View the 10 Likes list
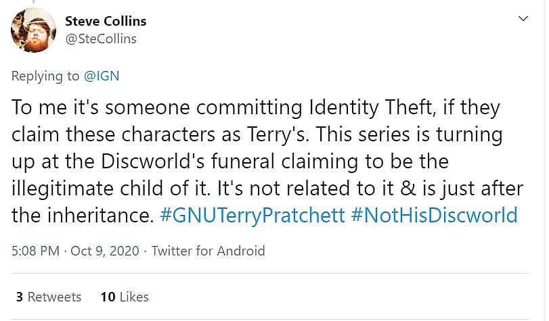The height and width of the screenshot is (321, 549). tap(124, 297)
